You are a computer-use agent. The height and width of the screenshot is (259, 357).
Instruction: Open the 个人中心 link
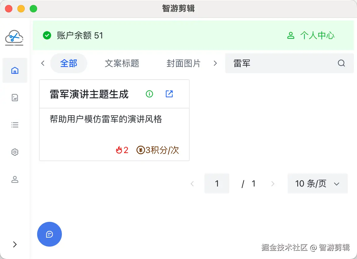pyautogui.click(x=311, y=36)
